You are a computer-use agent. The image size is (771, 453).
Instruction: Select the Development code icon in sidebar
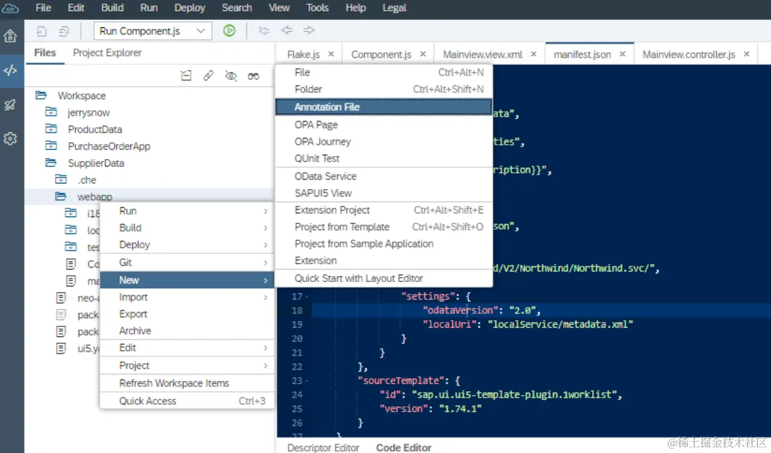tap(11, 71)
